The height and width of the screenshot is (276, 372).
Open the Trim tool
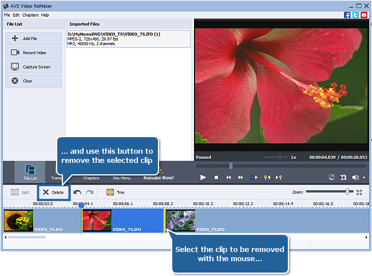[115, 193]
